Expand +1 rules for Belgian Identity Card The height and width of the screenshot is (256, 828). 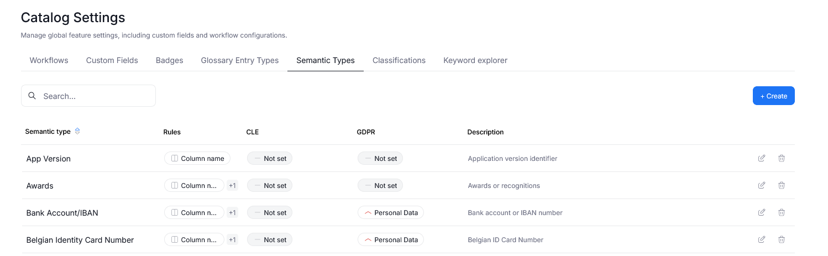pos(232,240)
